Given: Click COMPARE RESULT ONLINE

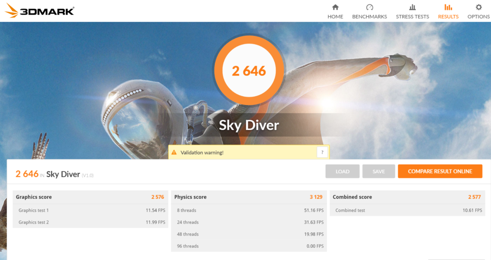Looking at the screenshot, I should [440, 171].
